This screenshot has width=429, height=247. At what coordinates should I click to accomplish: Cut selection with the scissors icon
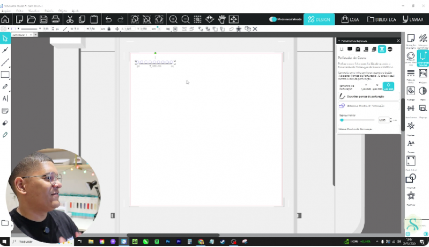click(x=70, y=19)
